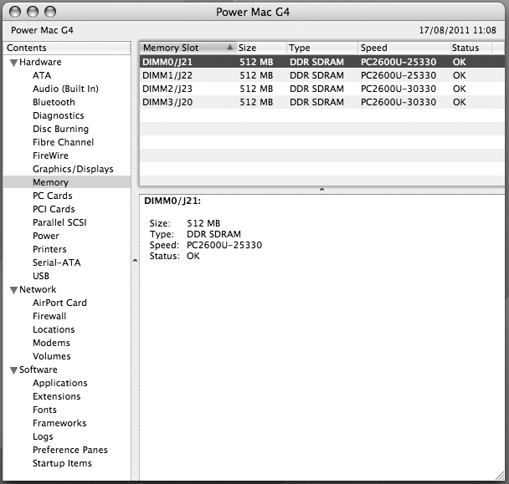Select PCI Cards entry
Viewport: 509px width, 484px height.
click(54, 209)
